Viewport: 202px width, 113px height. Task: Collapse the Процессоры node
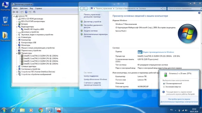17,53
